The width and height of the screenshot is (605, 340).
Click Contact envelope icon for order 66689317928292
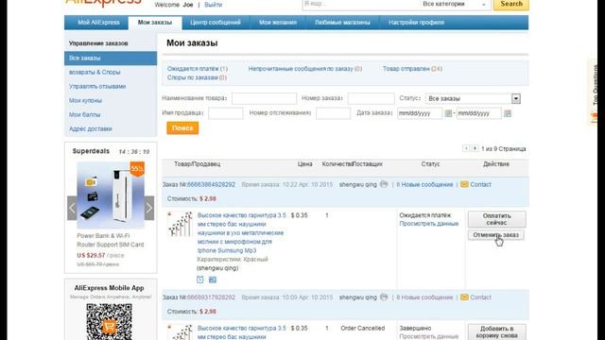pyautogui.click(x=464, y=297)
